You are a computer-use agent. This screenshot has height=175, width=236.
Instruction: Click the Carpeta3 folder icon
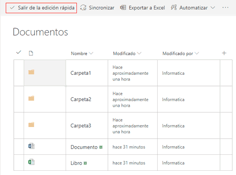(31, 125)
